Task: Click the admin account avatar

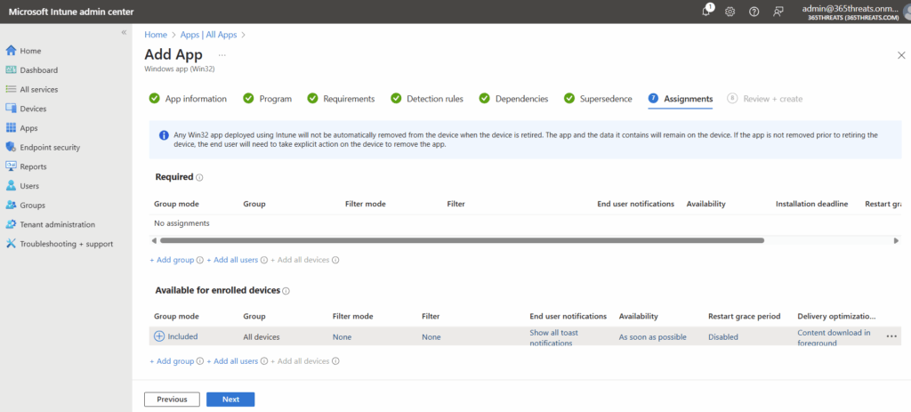Action: pos(907,12)
